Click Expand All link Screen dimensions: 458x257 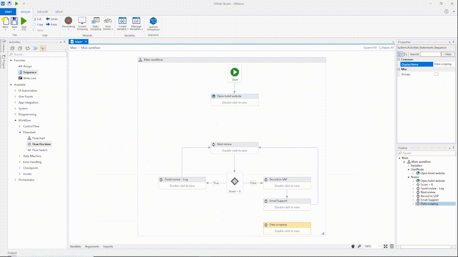click(370, 47)
